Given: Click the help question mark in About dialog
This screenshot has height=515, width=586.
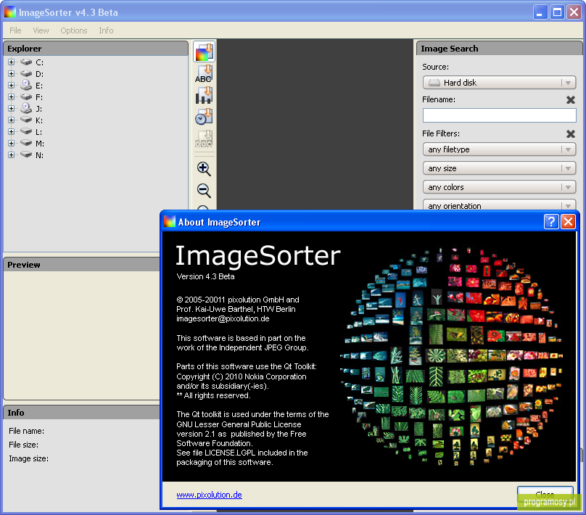Looking at the screenshot, I should tap(551, 222).
